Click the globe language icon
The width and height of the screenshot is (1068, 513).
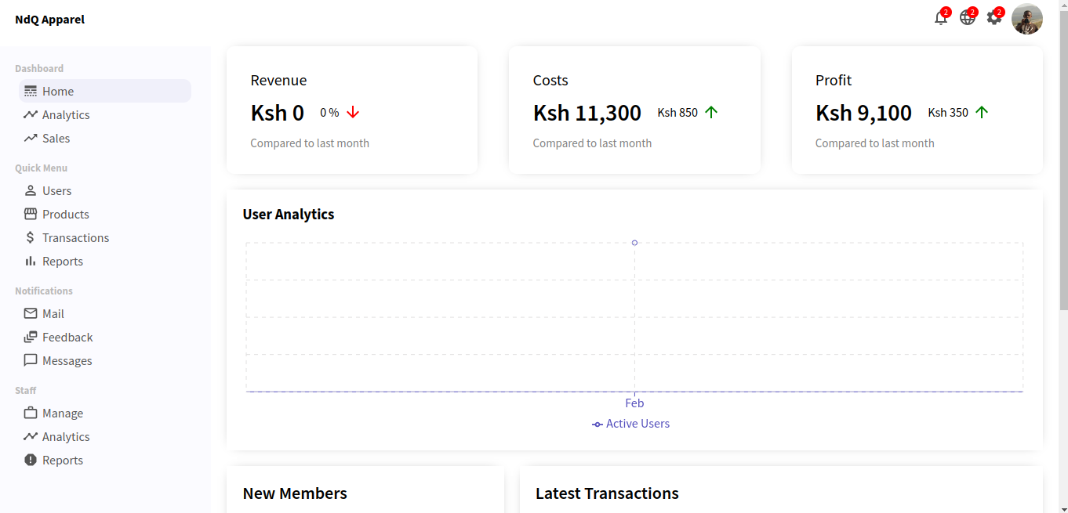[x=967, y=18]
